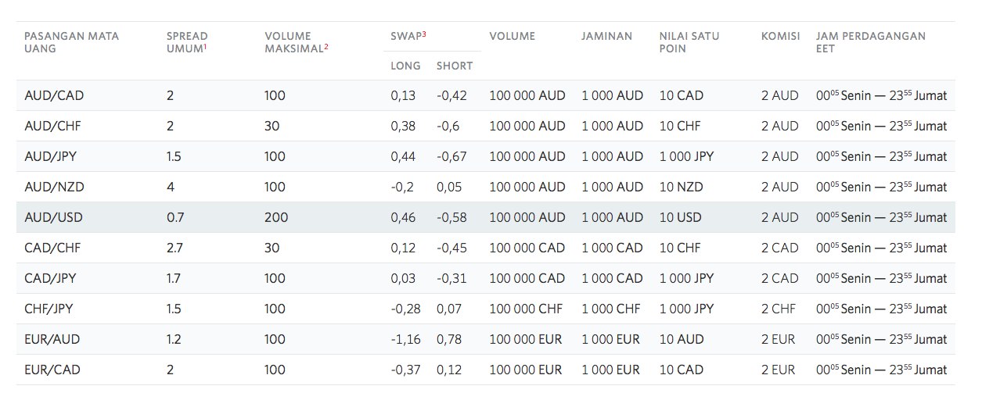Click the Jaminan column header
Viewport: 982px width, 393px height.
click(x=606, y=36)
